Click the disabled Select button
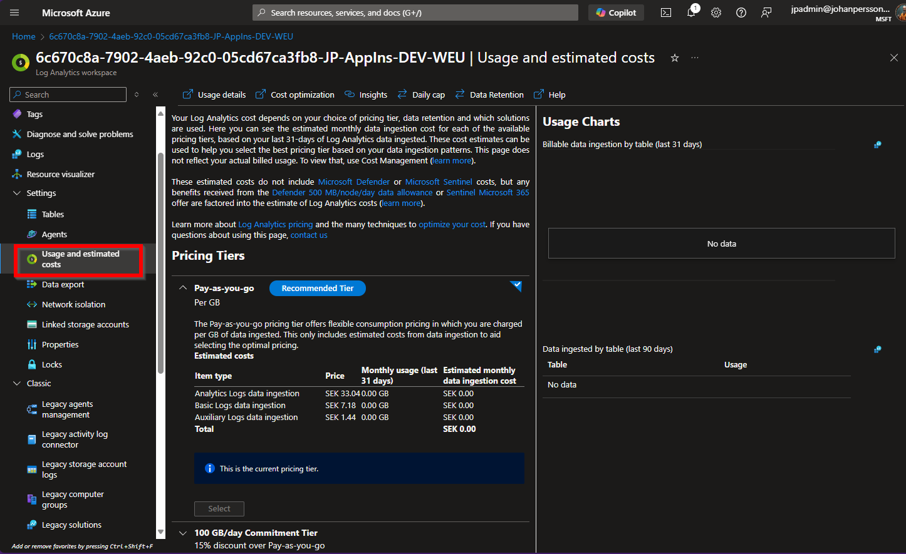The height and width of the screenshot is (554, 906). tap(219, 508)
